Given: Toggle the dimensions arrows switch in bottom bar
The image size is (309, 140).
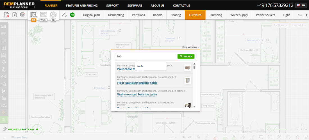Looking at the screenshot, I should coord(225,137).
